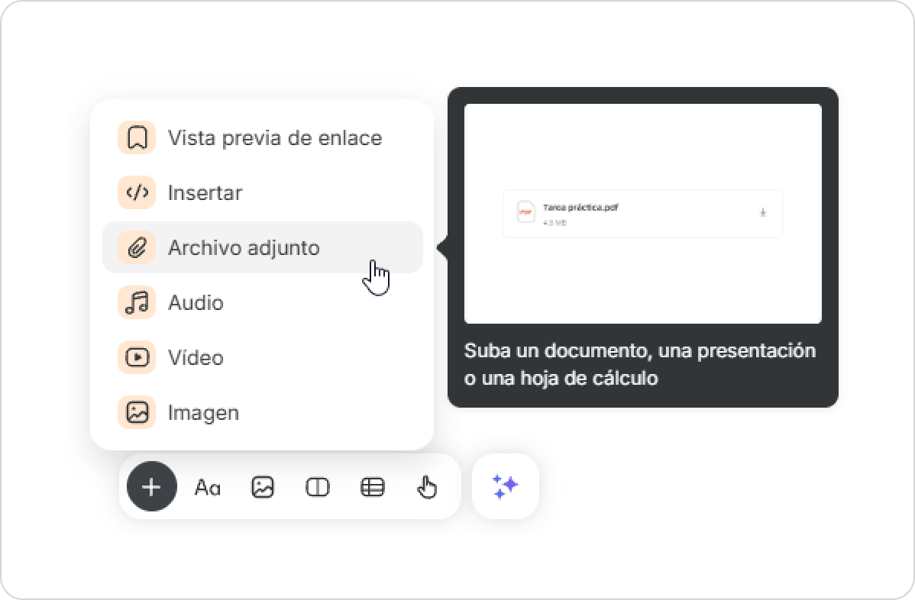915x600 pixels.
Task: Select "Vídeo" from the insert menu
Action: 196,358
